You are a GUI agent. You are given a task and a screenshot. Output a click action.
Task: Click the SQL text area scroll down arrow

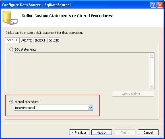152,86
